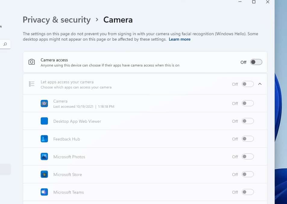The height and width of the screenshot is (204, 287).
Task: Click the Microsoft Teams app icon
Action: (44, 192)
